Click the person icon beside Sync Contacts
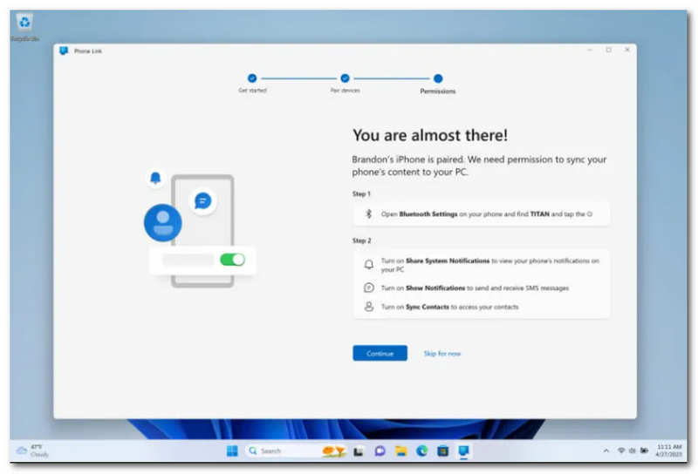 click(x=368, y=307)
